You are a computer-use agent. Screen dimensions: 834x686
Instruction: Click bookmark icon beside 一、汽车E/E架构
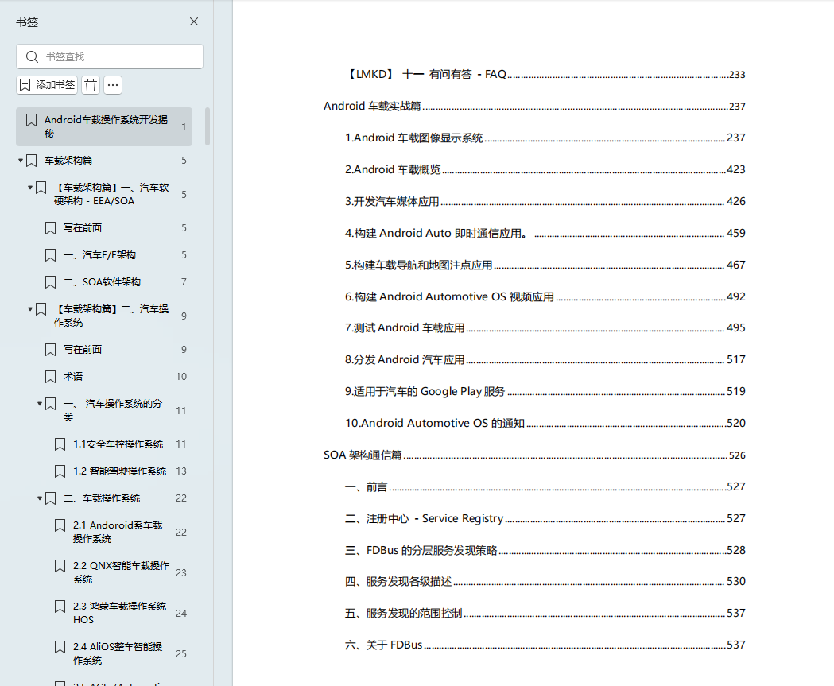tap(51, 255)
